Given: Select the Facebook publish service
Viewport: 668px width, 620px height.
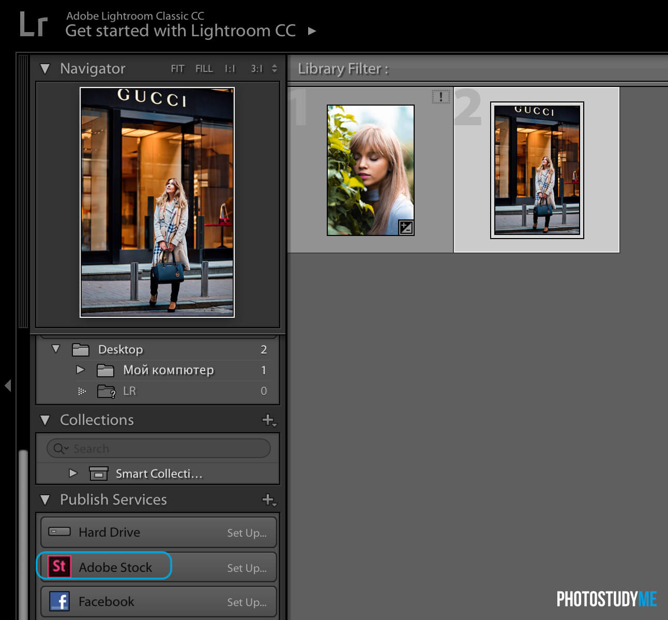Looking at the screenshot, I should [x=159, y=601].
